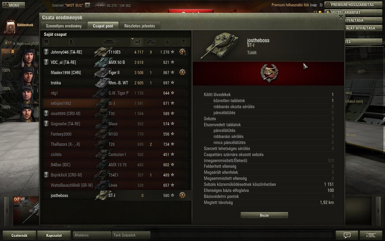
Task: Toggle checkbox next to A legénységfejlő
Action: 9,43
